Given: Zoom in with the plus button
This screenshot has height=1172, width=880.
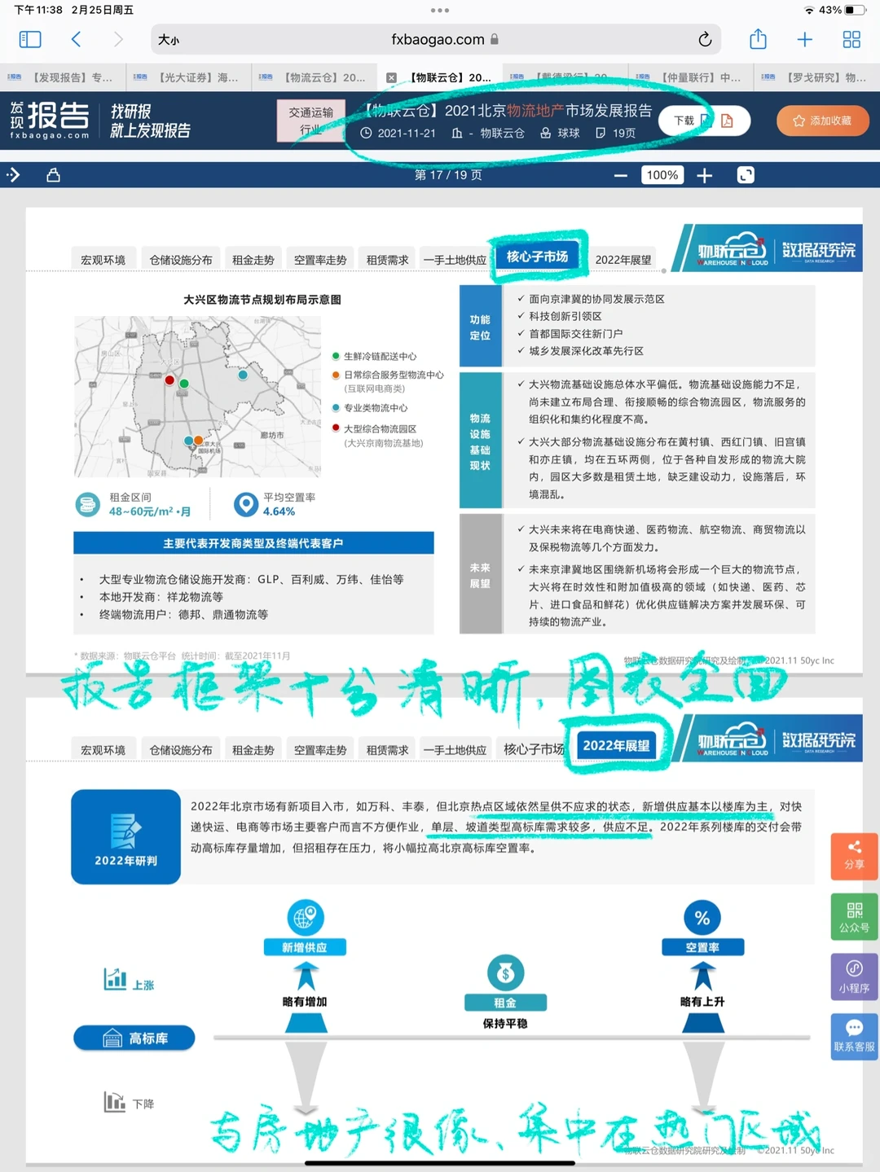Looking at the screenshot, I should (x=704, y=175).
